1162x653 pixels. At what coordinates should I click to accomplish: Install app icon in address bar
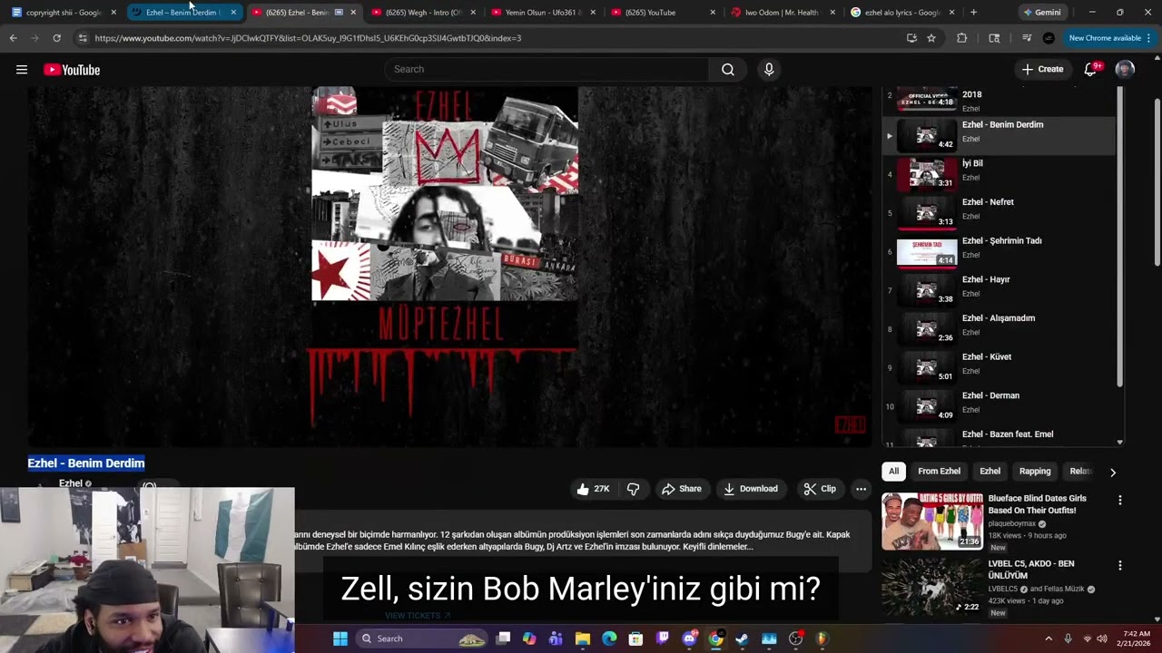pyautogui.click(x=911, y=38)
